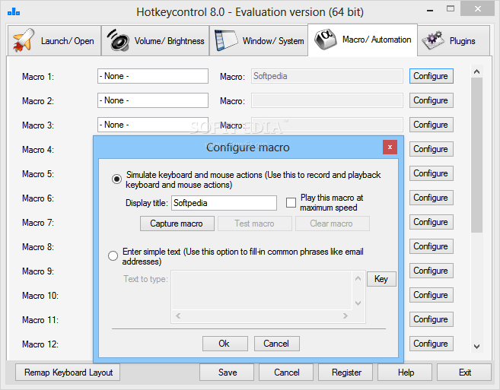Click the Macro 2 name field

[x=326, y=100]
